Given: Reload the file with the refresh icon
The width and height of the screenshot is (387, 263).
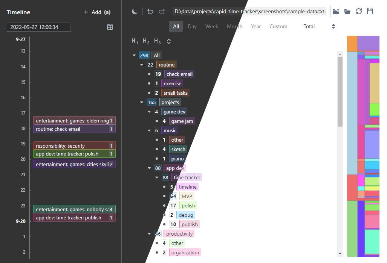Looking at the screenshot, I should pos(359,11).
